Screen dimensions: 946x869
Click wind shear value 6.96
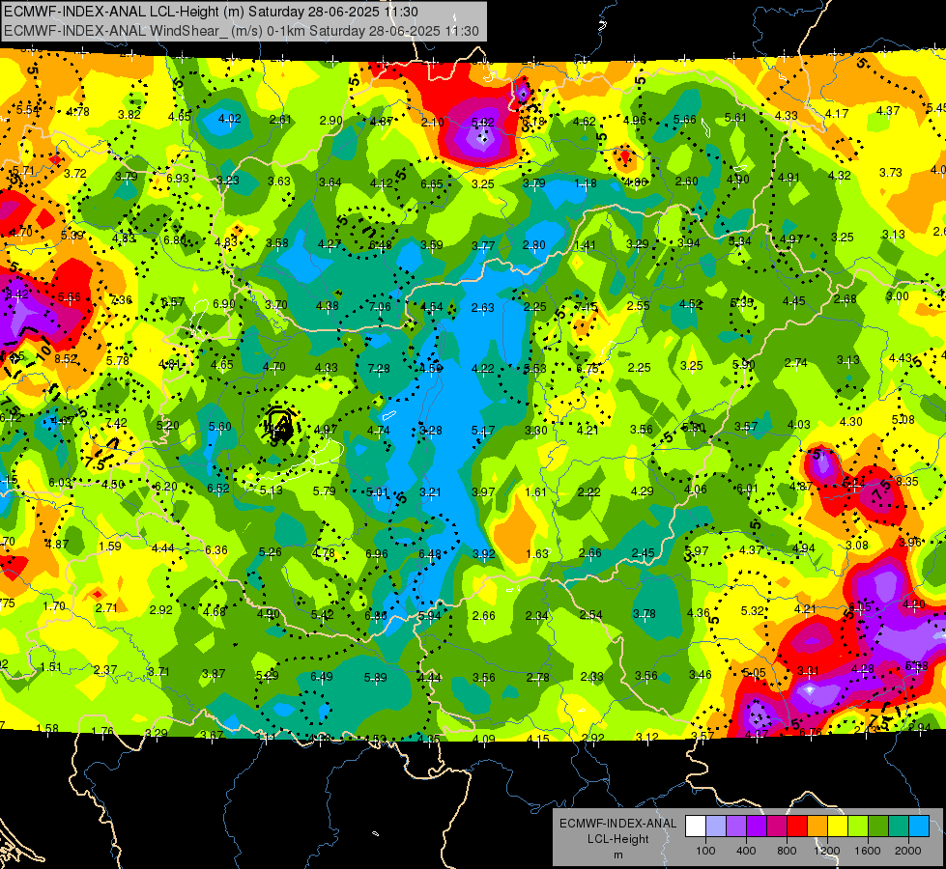coord(377,553)
